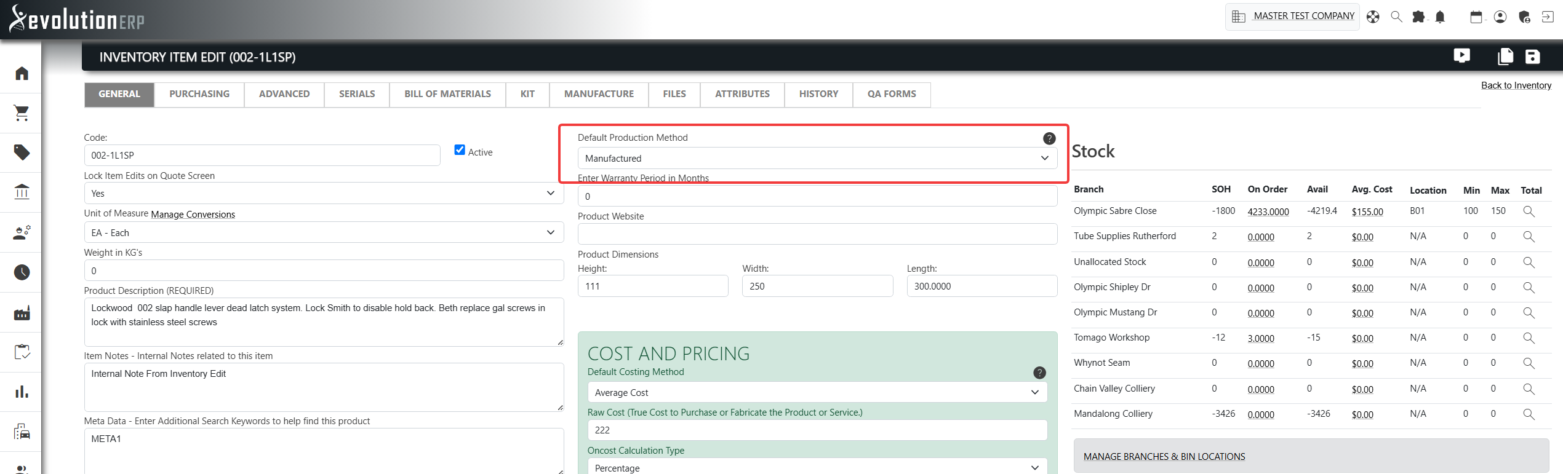Open the clipboard checklist sidebar icon
The height and width of the screenshot is (474, 1563).
coord(22,352)
